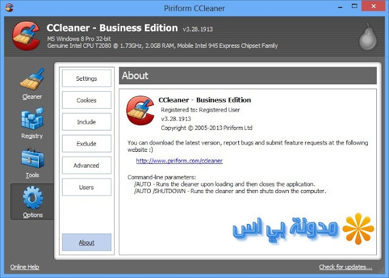
Task: Maximize the CCleaner window
Action: pyautogui.click(x=354, y=7)
